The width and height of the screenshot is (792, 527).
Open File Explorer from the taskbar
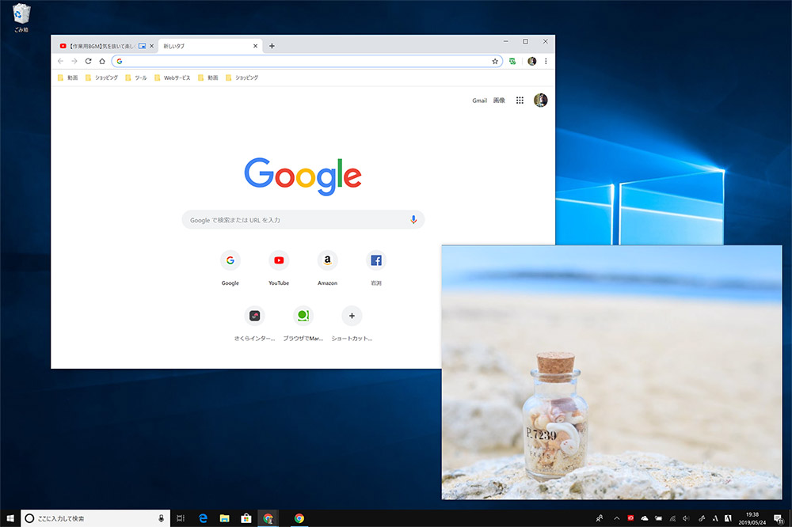(225, 518)
